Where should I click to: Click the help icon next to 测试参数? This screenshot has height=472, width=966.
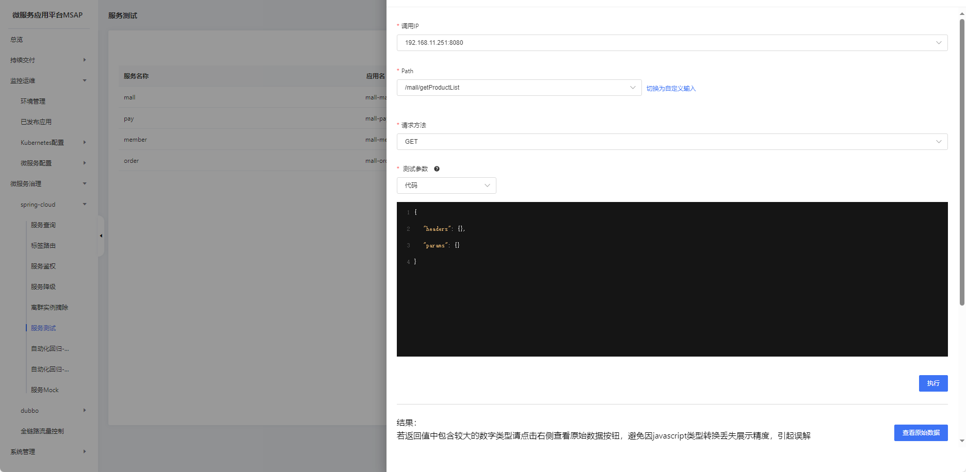[x=437, y=169]
